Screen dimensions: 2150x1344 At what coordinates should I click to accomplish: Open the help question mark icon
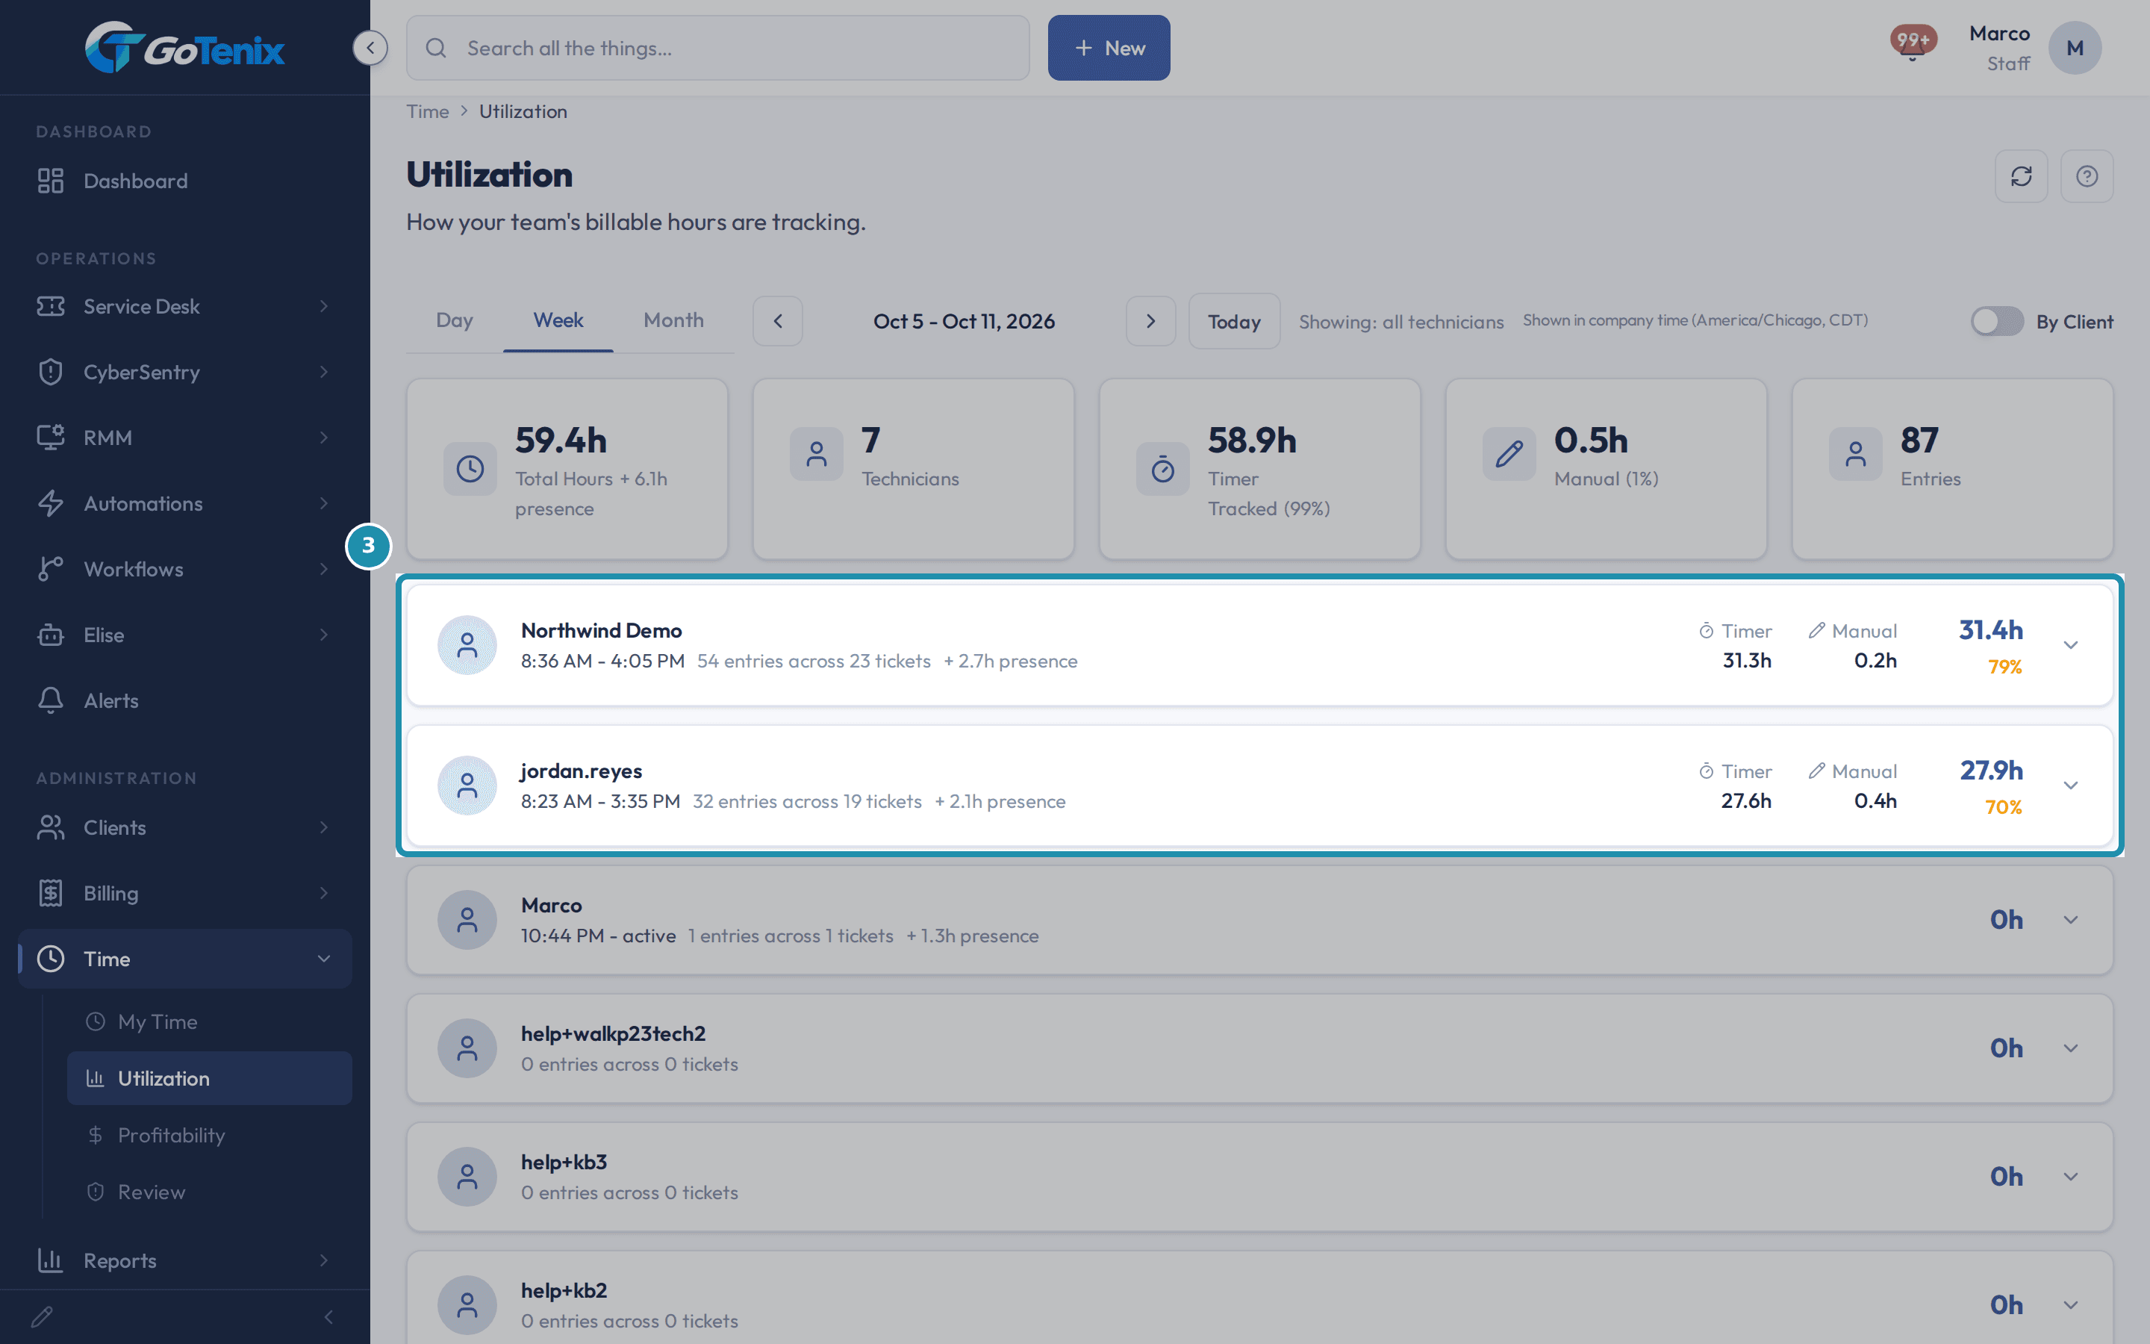[x=2087, y=176]
